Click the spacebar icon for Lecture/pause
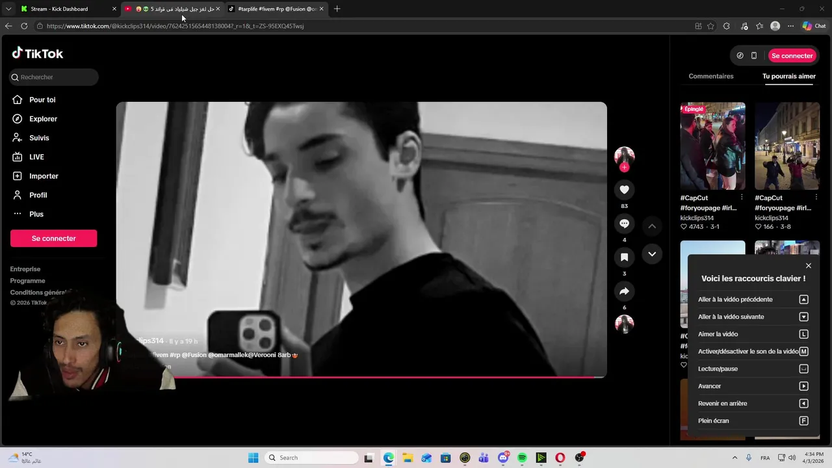Viewport: 832px width, 468px height. pos(803,369)
